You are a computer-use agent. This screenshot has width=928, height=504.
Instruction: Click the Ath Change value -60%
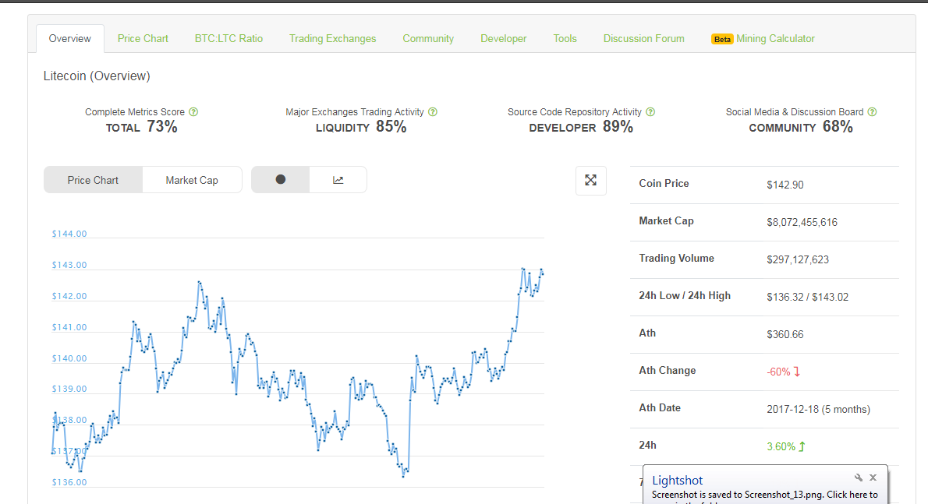click(x=783, y=372)
